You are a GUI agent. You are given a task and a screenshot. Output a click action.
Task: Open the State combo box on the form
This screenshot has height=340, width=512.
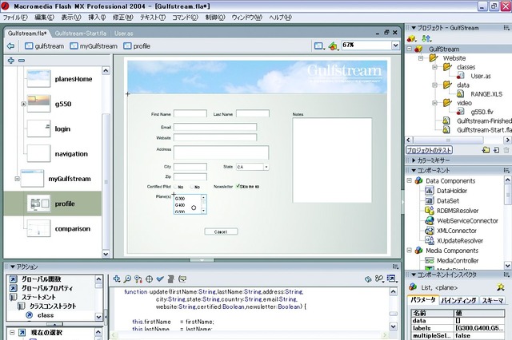pos(266,167)
